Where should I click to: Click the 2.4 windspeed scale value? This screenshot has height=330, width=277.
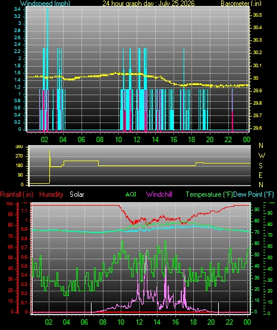click(x=17, y=44)
